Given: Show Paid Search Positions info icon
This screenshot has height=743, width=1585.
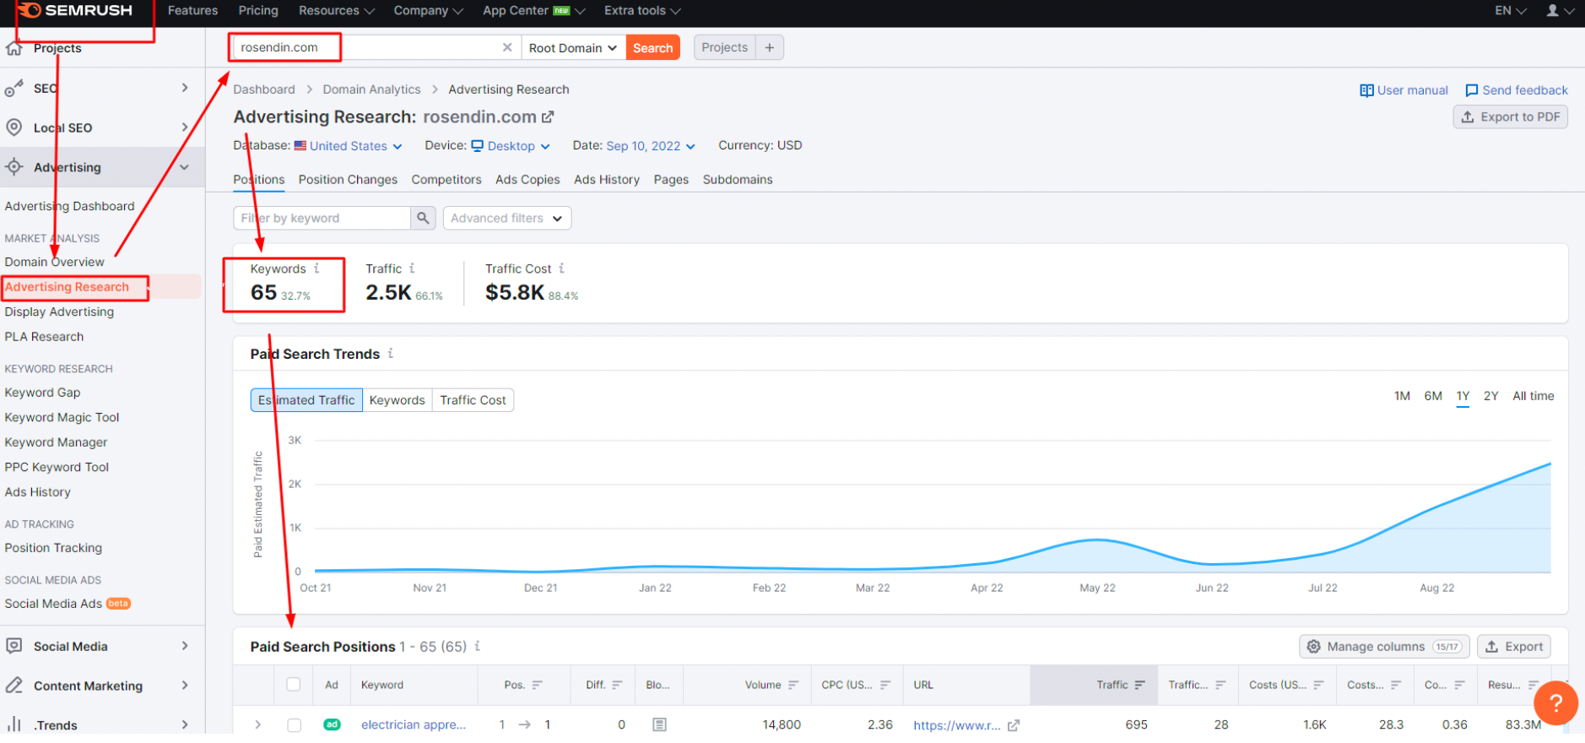Looking at the screenshot, I should (x=478, y=646).
